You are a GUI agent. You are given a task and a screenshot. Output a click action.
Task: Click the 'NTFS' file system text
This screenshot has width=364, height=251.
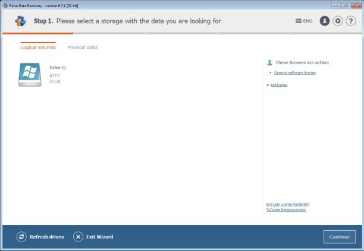pyautogui.click(x=55, y=76)
